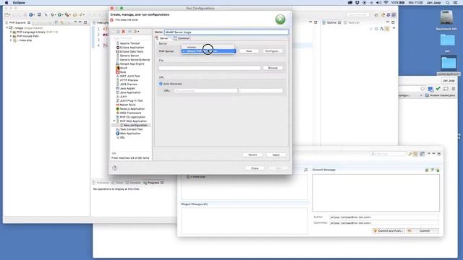
Task: Select OSGi Framework entry
Action: tap(130, 113)
